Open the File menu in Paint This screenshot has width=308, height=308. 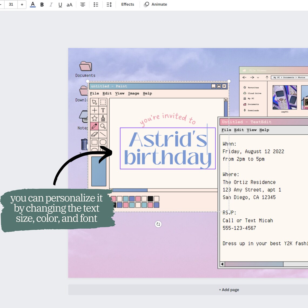coord(94,93)
